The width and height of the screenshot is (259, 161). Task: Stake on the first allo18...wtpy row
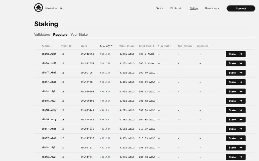click(235, 110)
